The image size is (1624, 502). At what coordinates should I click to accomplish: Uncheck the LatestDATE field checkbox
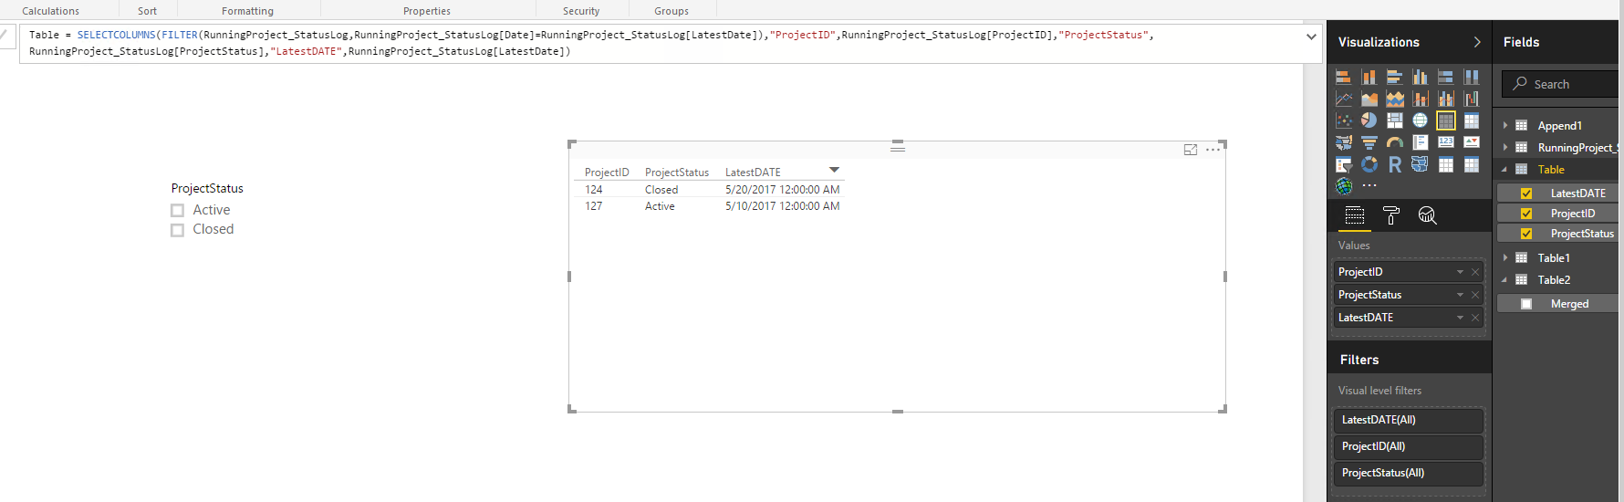(1526, 193)
